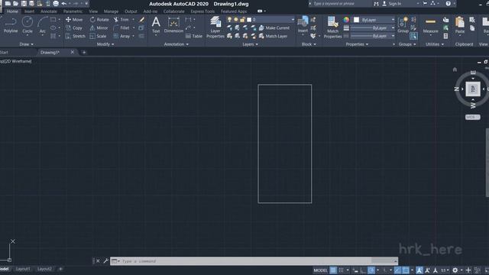Expand the Modify panel

coord(105,44)
